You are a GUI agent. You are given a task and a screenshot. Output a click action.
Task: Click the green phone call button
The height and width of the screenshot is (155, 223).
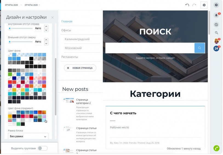[x=216, y=148]
